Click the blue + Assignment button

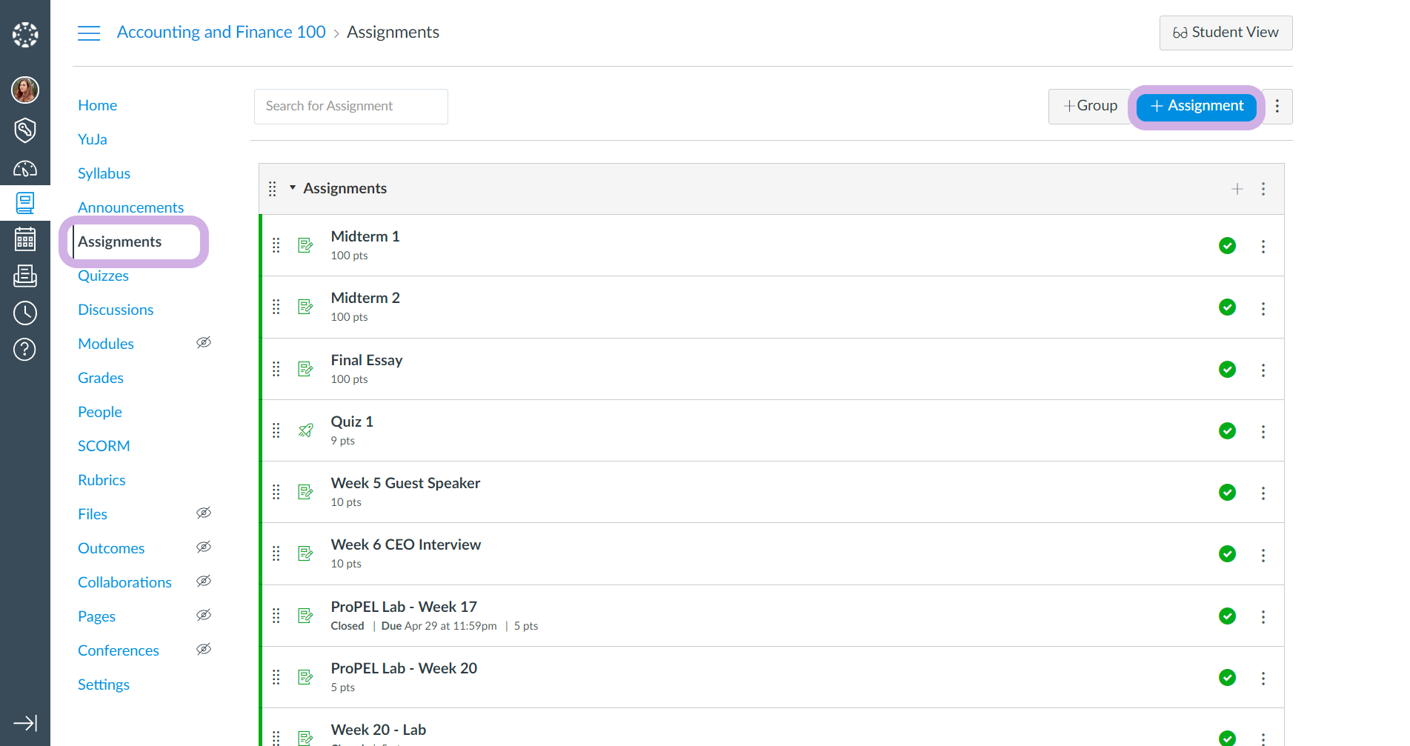1196,107
